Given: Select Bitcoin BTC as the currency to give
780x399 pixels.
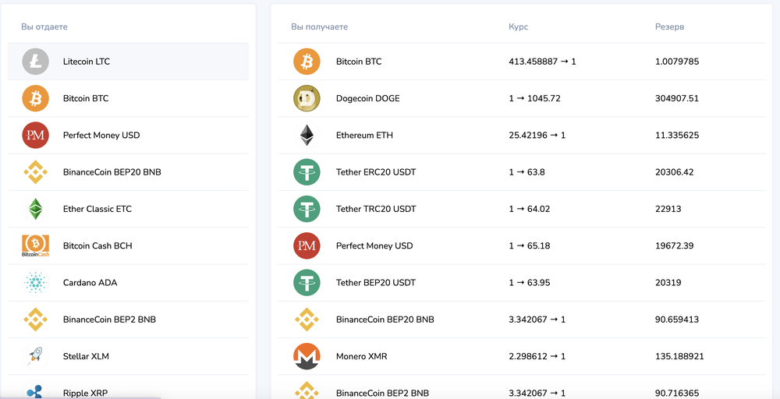Looking at the screenshot, I should coord(129,98).
